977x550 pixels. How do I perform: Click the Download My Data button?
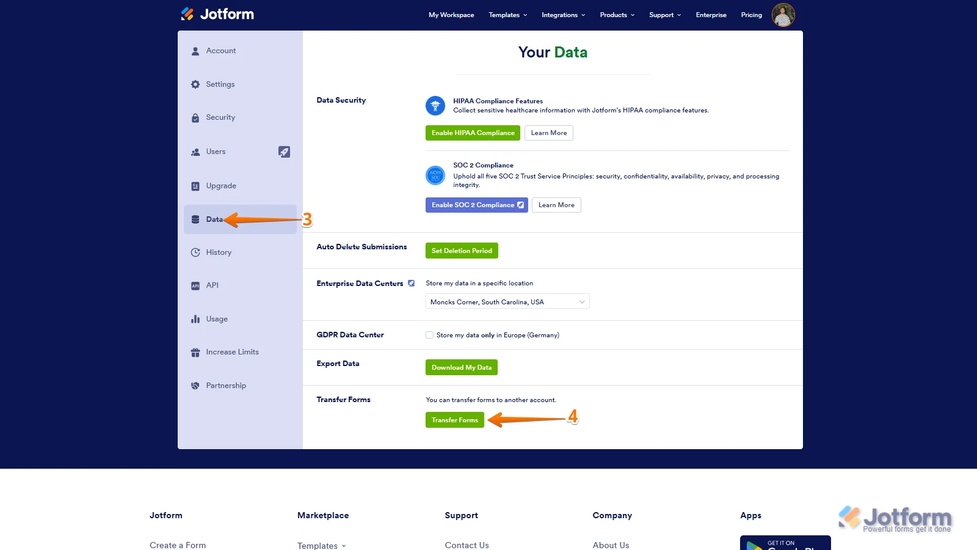point(462,367)
